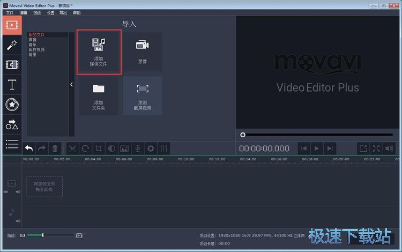This screenshot has width=402, height=252.
Task: Mute the video track
Action: click(18, 192)
